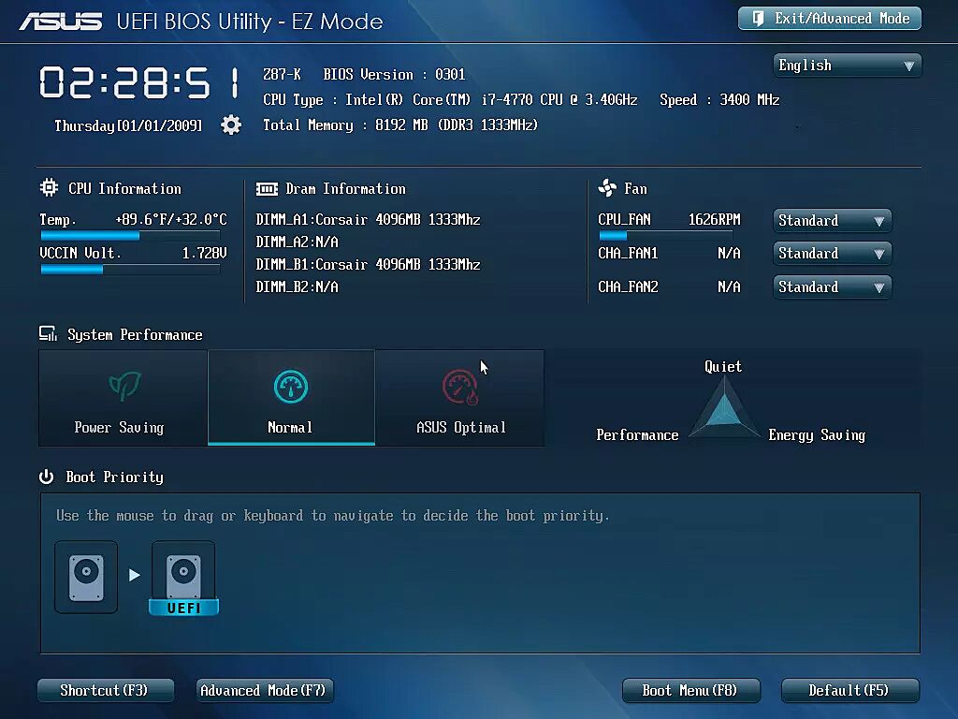This screenshot has width=958, height=719.
Task: Open the CPU_FAN Standard profile dropdown
Action: point(832,221)
